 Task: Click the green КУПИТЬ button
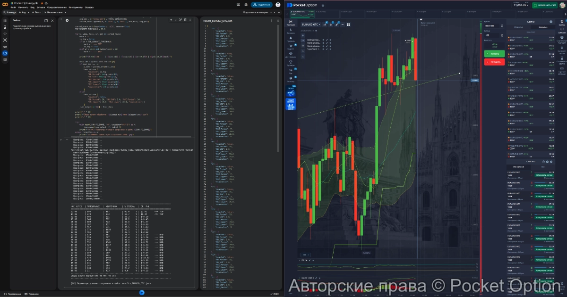pos(494,54)
